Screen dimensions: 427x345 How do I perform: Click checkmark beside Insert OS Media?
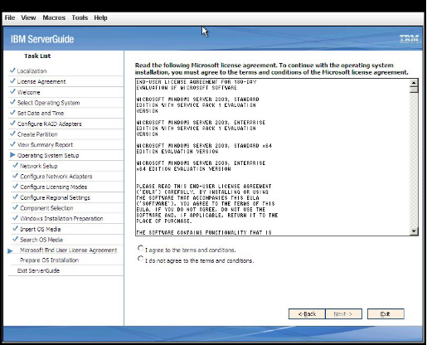pos(15,229)
